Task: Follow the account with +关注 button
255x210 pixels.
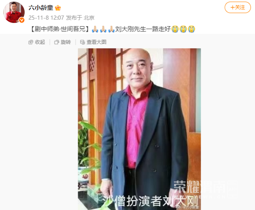Action: (238, 7)
